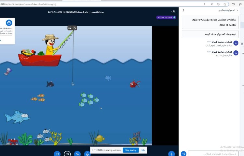244x156 pixels.
Task: Click the phone audio button
Action: [x=77, y=153]
